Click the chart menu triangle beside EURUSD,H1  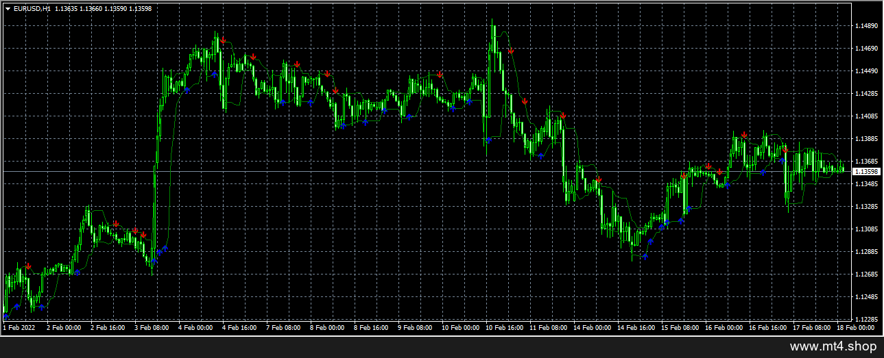point(8,9)
